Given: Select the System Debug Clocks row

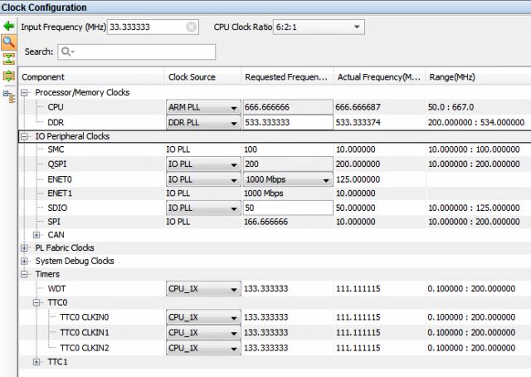Looking at the screenshot, I should tap(75, 261).
